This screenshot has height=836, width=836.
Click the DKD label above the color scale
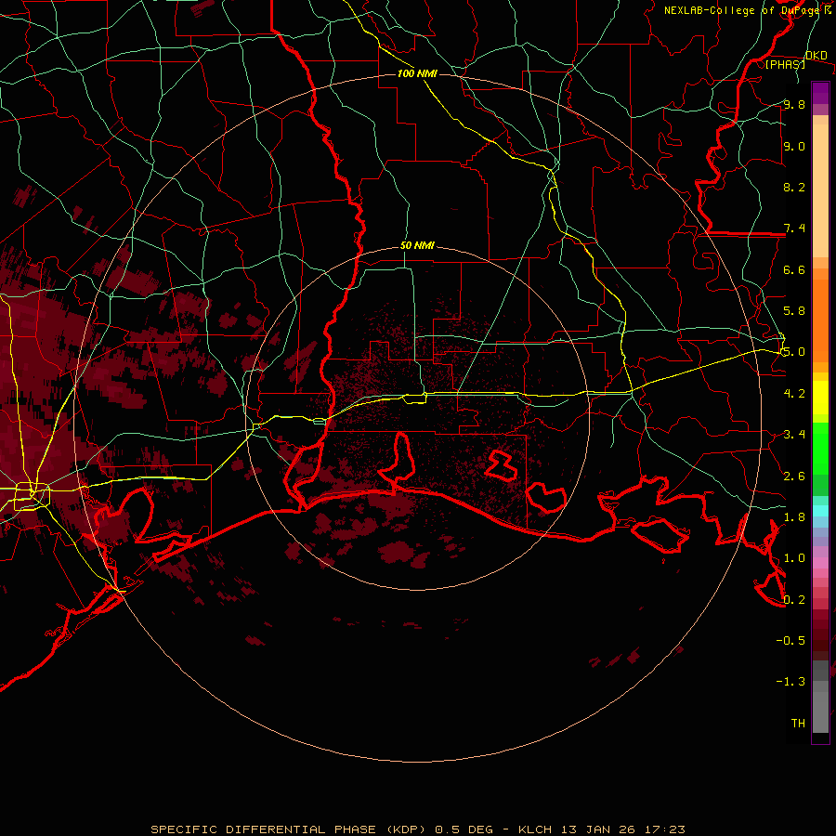[816, 56]
